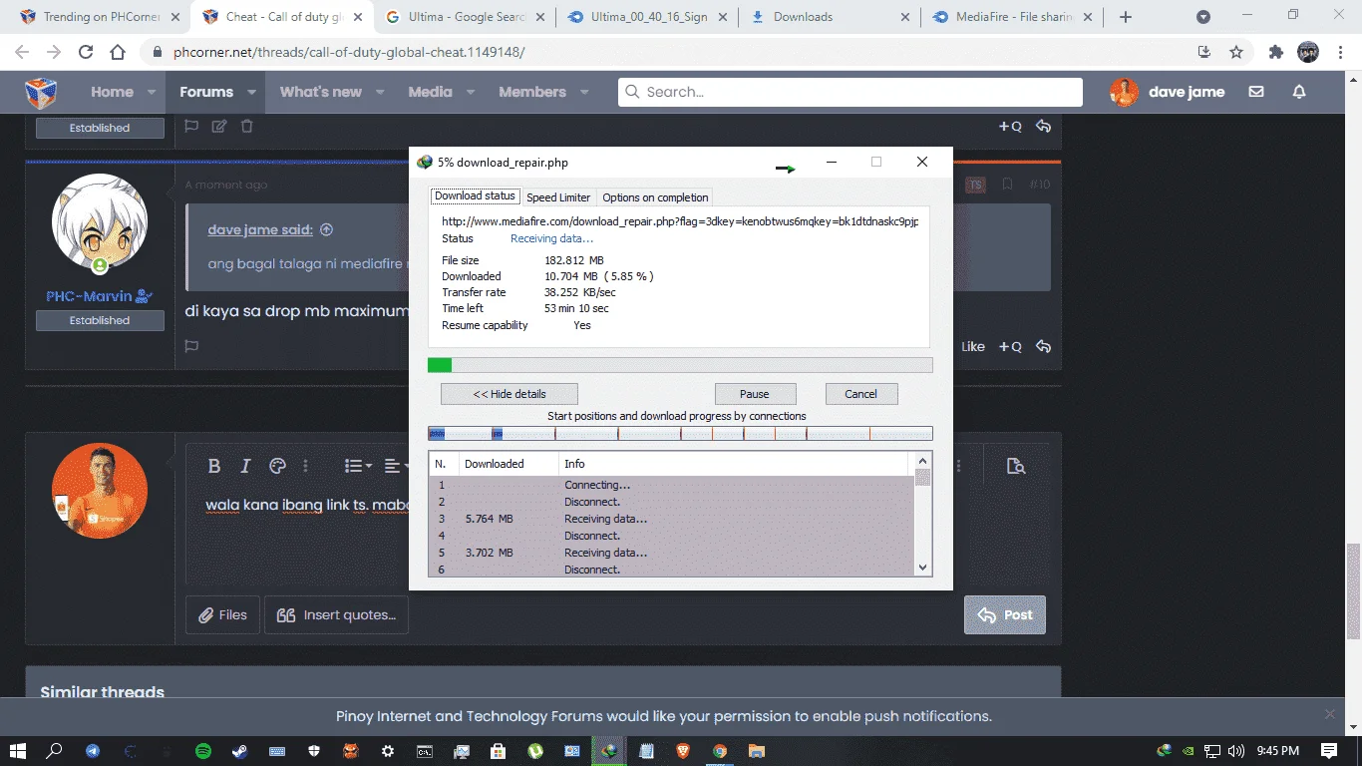Open the taskbar search magnifier
1362x766 pixels.
pos(55,751)
